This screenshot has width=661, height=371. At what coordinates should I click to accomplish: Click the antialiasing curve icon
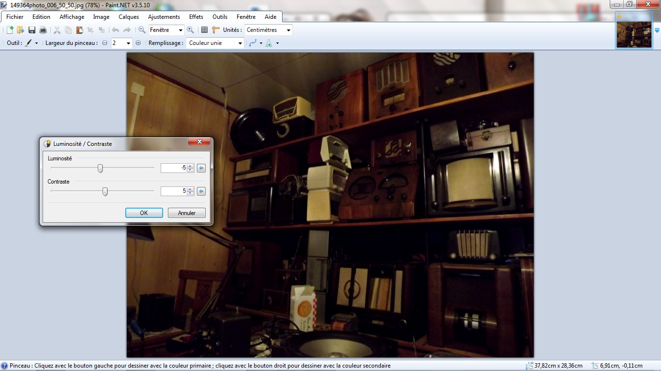[x=253, y=43]
